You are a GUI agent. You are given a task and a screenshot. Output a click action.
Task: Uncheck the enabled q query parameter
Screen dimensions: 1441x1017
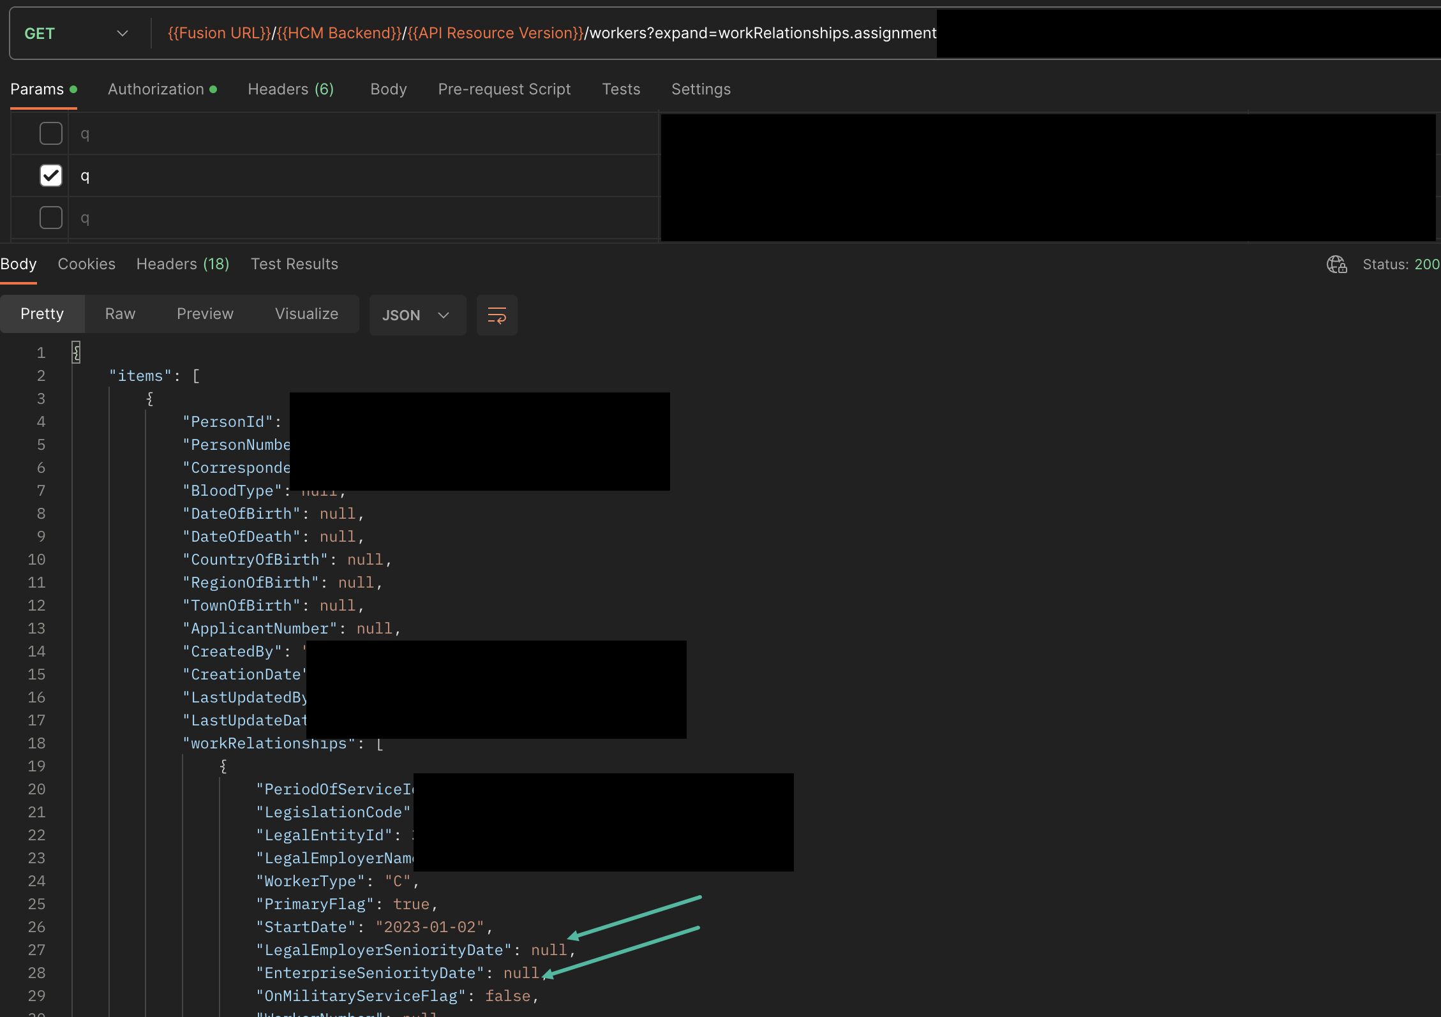click(50, 175)
